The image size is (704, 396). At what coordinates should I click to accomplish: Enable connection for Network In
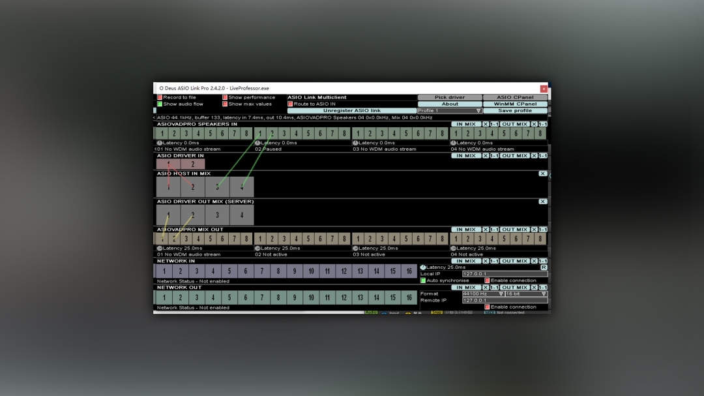tap(487, 281)
